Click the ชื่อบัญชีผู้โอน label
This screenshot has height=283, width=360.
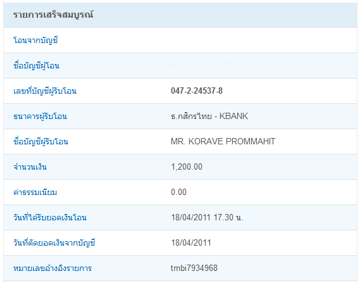36,66
